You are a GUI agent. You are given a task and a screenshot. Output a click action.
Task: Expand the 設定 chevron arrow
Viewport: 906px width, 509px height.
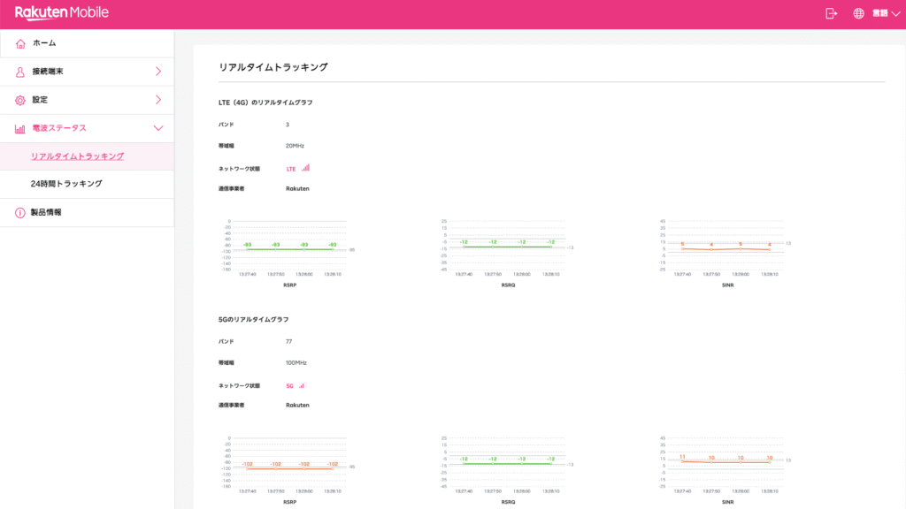pos(158,100)
